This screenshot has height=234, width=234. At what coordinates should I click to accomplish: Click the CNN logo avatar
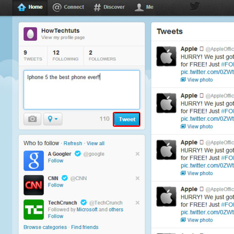pos(34,185)
